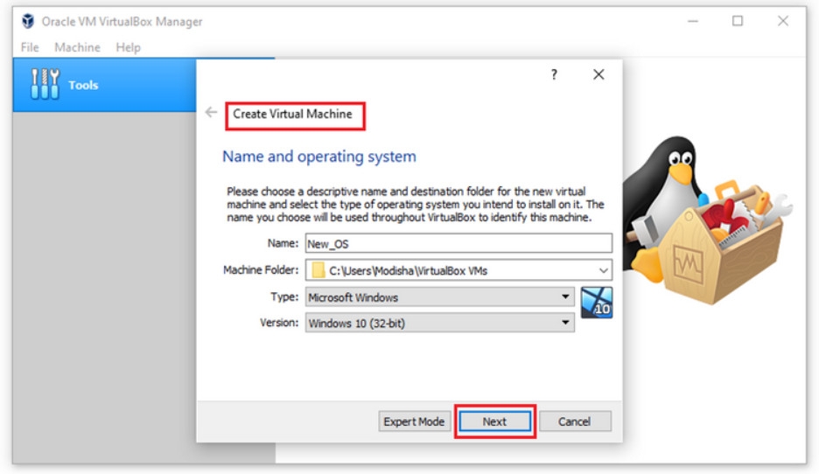The image size is (819, 474).
Task: Click the question mark help icon
Action: click(x=554, y=74)
